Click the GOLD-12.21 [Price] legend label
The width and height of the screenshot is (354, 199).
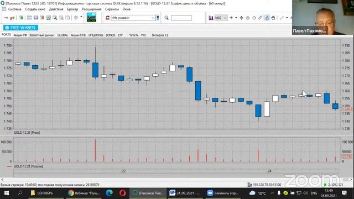point(27,133)
